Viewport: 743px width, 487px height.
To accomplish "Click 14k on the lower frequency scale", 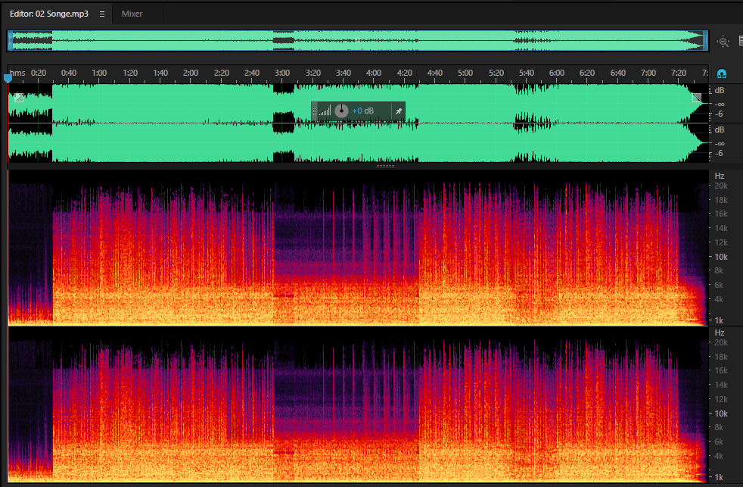I will tap(721, 385).
